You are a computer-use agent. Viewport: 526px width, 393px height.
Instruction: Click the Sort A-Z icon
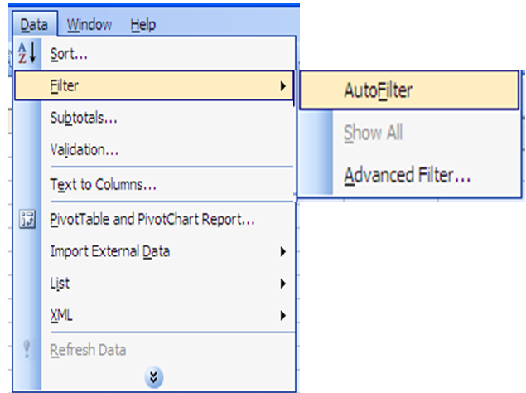[x=27, y=53]
